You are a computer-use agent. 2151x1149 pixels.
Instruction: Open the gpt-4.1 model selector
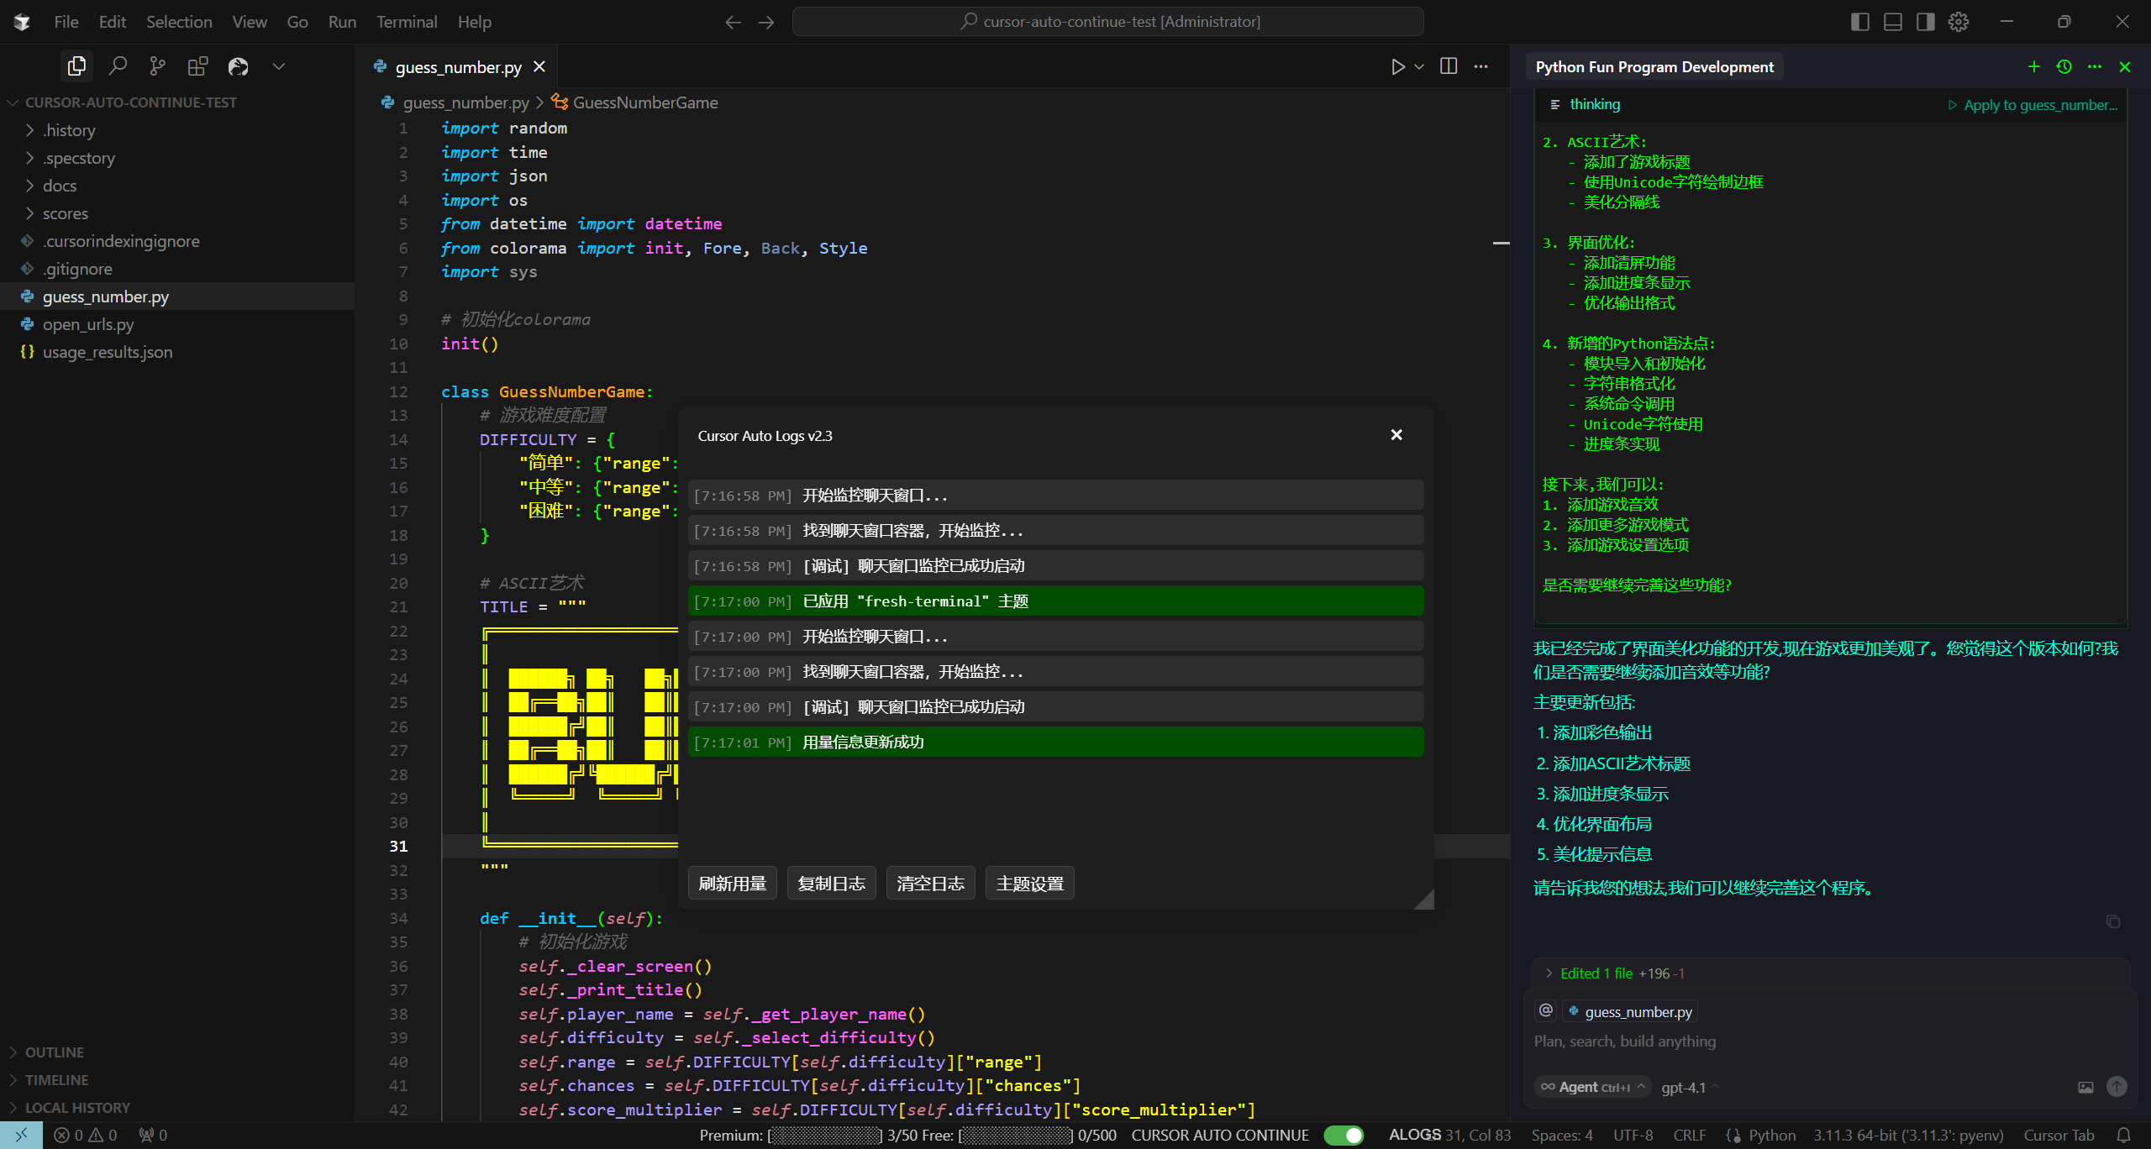point(1689,1087)
